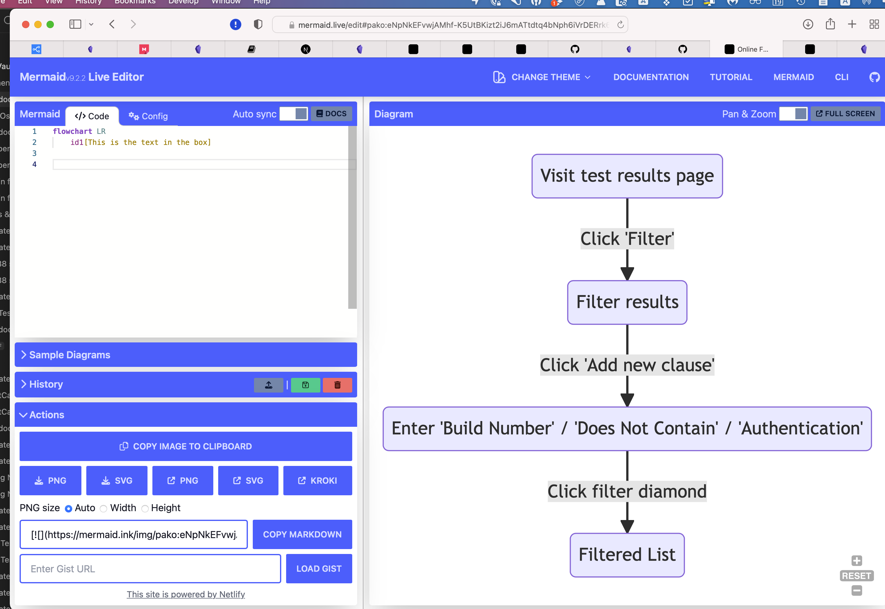Click the Safari share icon
This screenshot has height=609, width=885.
[830, 24]
